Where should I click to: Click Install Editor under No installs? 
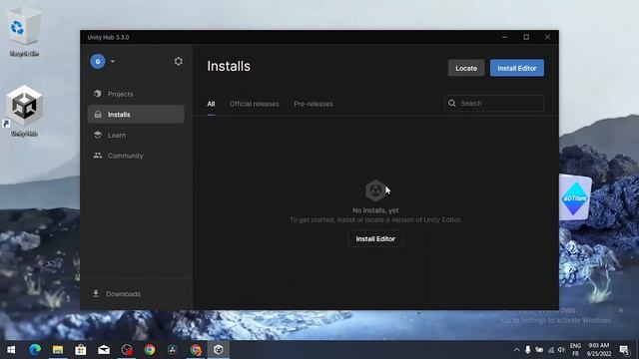pyautogui.click(x=375, y=239)
